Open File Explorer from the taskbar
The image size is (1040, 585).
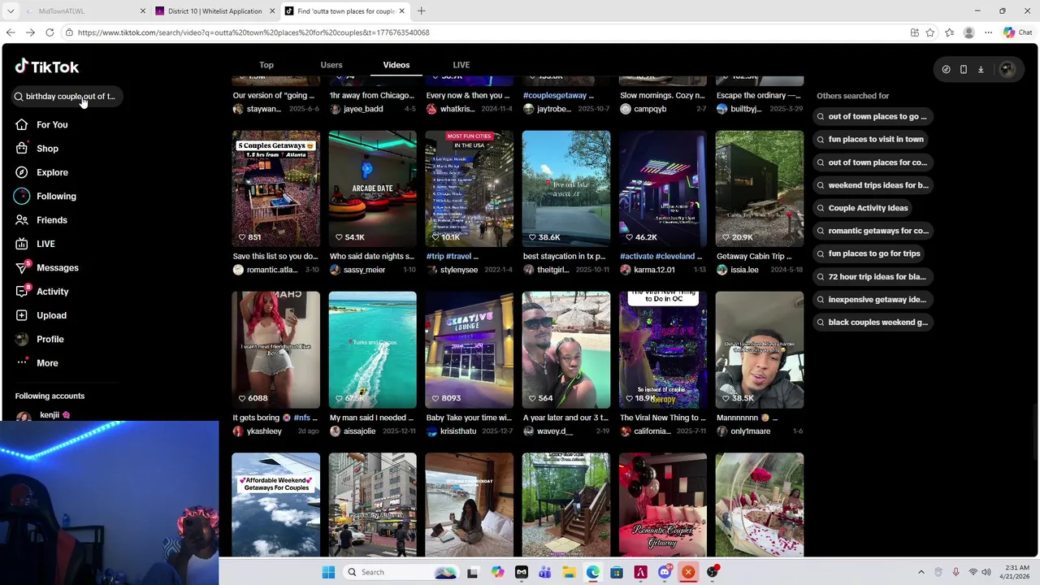[569, 572]
